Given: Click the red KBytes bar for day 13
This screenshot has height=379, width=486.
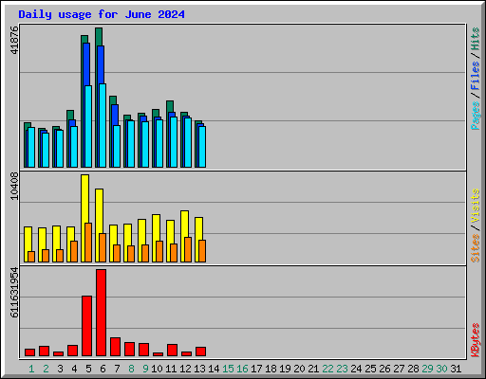Looking at the screenshot, I should (200, 352).
